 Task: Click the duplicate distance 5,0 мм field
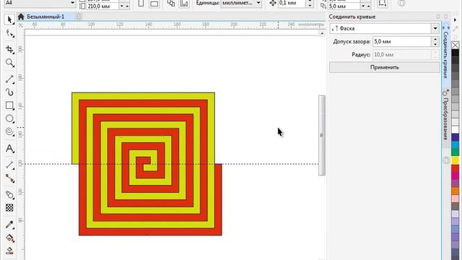[x=344, y=6]
